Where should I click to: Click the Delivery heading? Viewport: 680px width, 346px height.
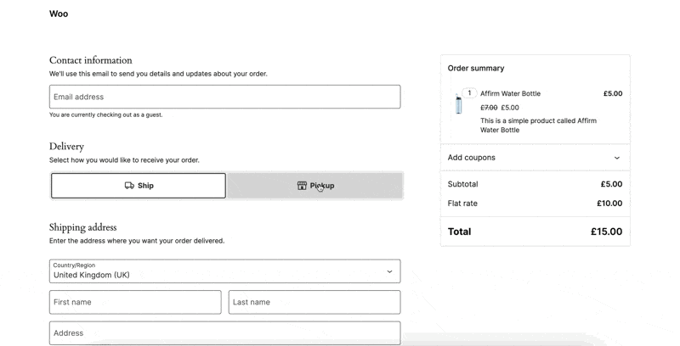pyautogui.click(x=66, y=147)
